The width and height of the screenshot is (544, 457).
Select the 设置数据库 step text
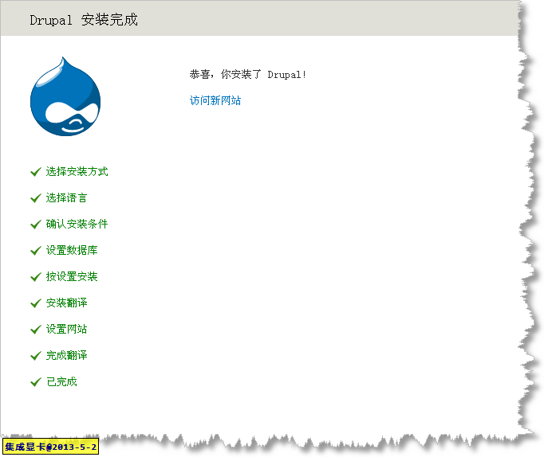(72, 250)
